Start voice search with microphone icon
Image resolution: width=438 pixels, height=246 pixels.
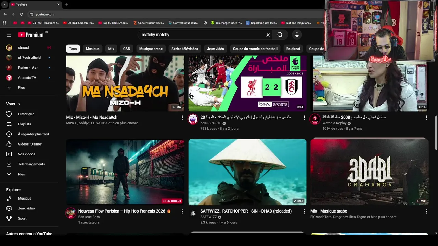click(x=297, y=35)
